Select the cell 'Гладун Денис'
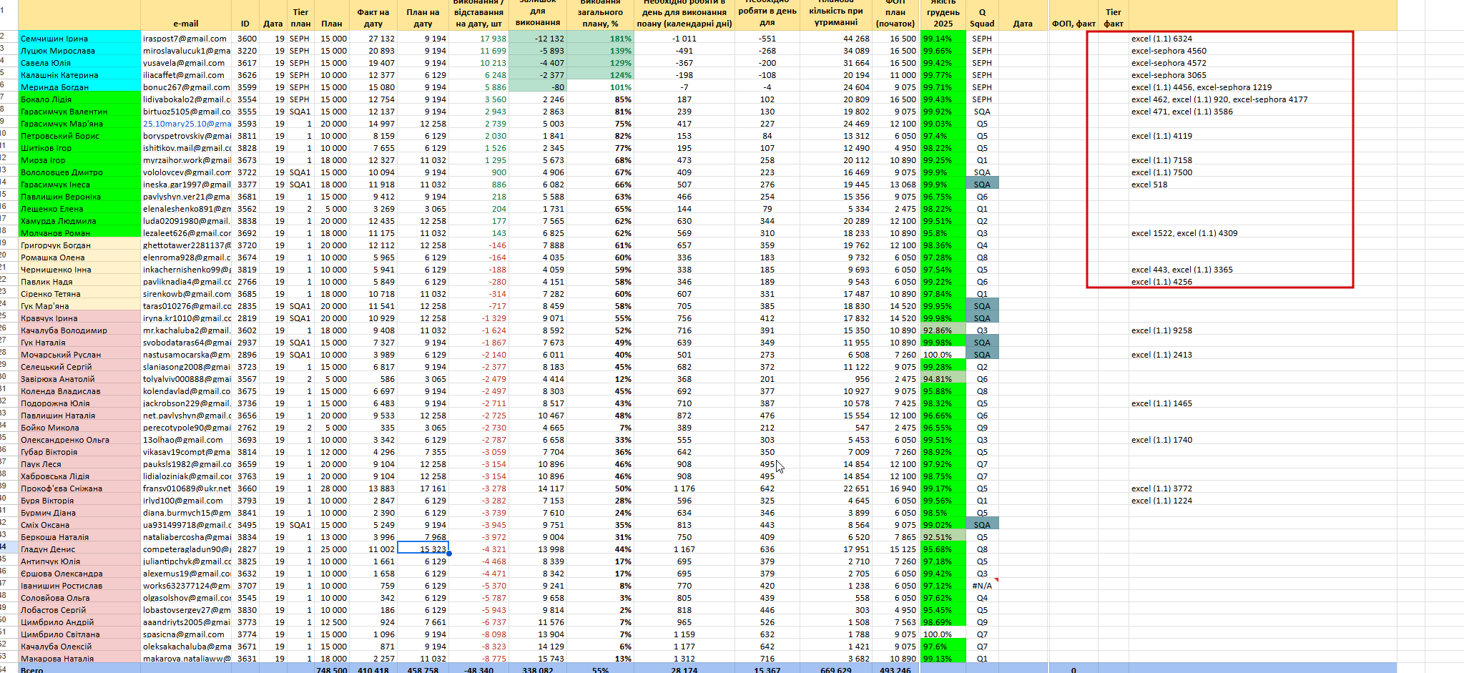The height and width of the screenshot is (673, 1464). pyautogui.click(x=79, y=549)
